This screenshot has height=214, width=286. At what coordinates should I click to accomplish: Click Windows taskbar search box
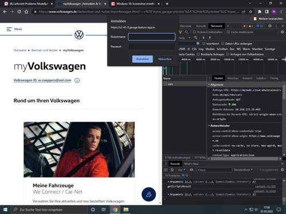[x=49, y=209]
